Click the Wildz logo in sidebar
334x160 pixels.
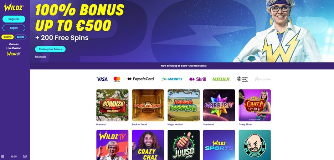point(14,7)
